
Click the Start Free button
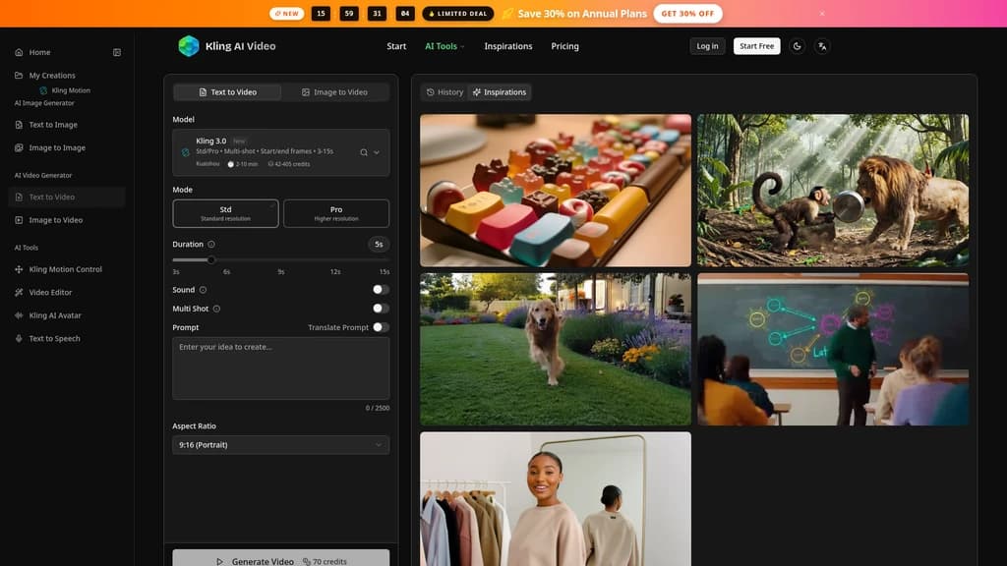[756, 46]
